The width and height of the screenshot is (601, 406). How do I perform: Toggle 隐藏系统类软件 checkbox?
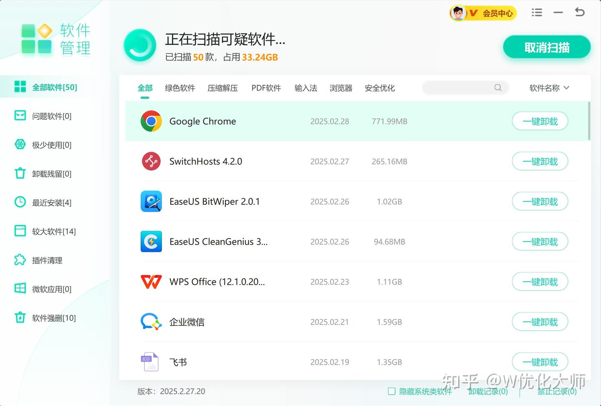[x=391, y=391]
